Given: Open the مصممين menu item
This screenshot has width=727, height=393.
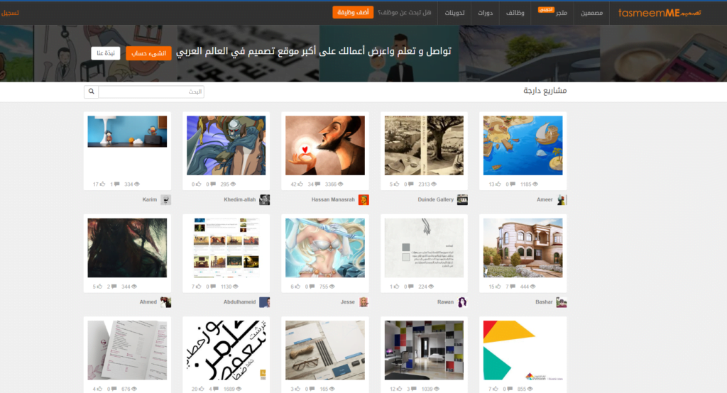Looking at the screenshot, I should point(591,13).
